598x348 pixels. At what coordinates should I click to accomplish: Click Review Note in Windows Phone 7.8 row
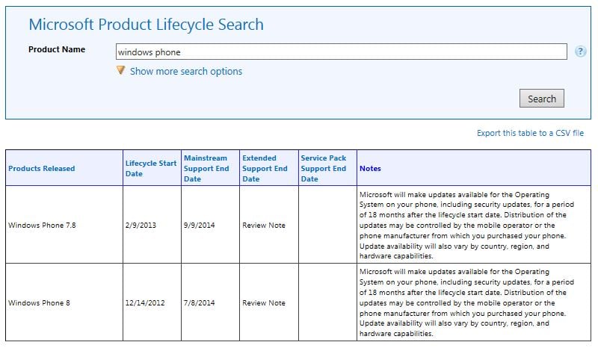(264, 226)
